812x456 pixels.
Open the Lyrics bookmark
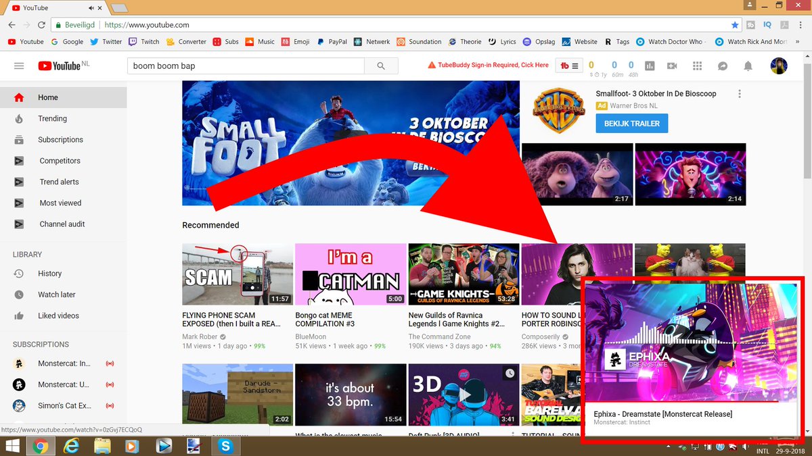(502, 41)
